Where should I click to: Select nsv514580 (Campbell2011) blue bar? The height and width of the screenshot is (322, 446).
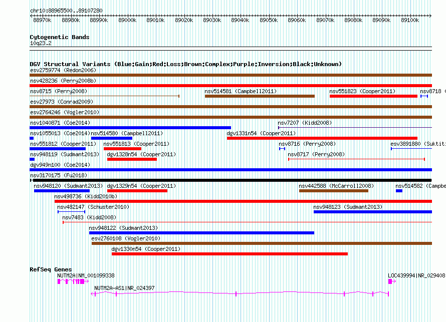[112, 138]
